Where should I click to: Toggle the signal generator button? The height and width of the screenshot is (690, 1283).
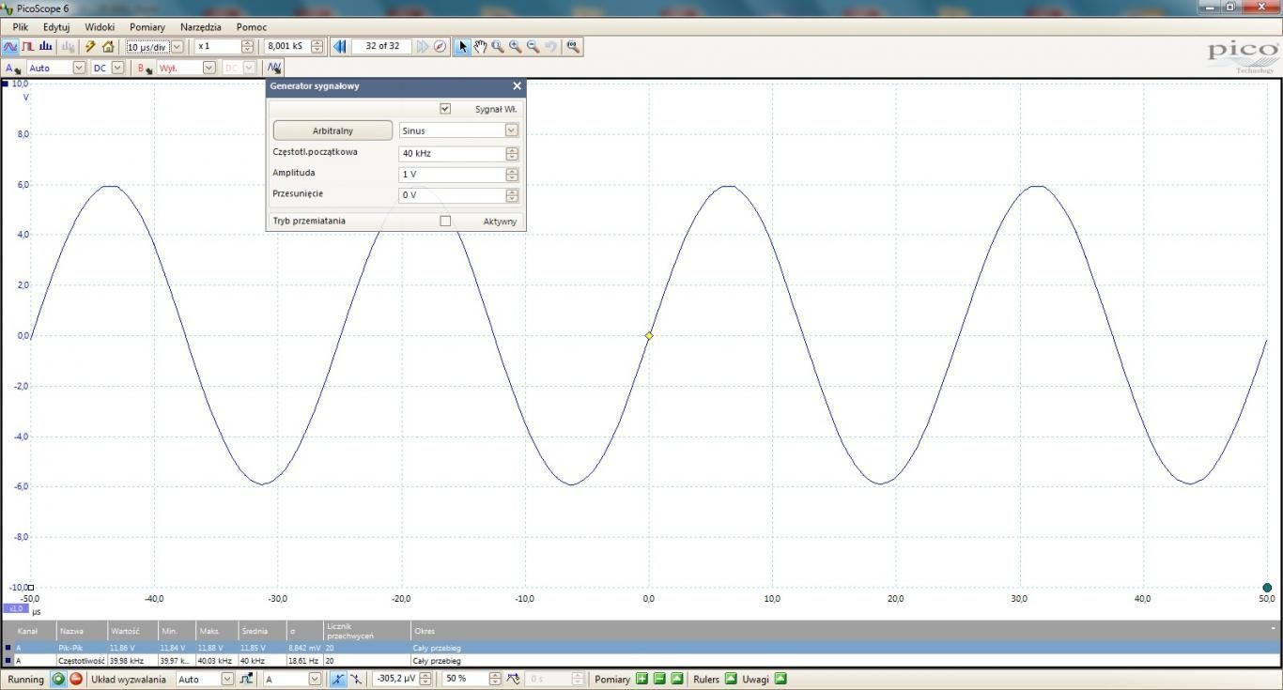coord(273,68)
